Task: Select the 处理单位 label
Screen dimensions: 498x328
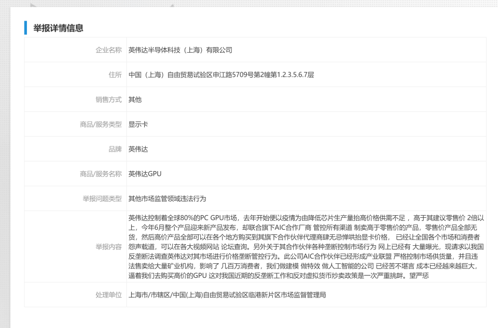Action: 108,295
